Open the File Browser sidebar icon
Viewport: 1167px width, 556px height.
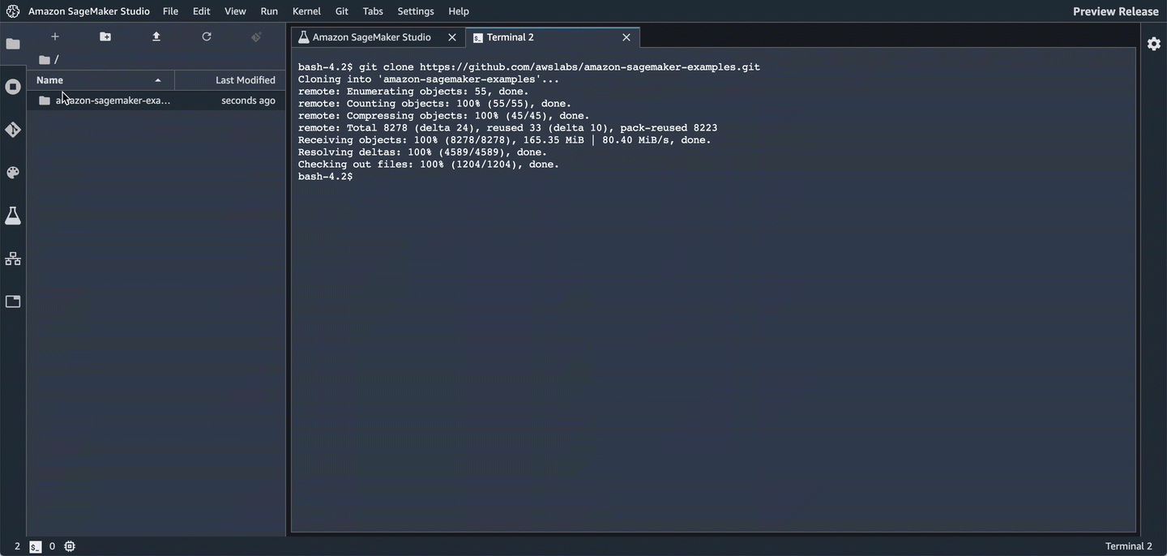tap(13, 44)
